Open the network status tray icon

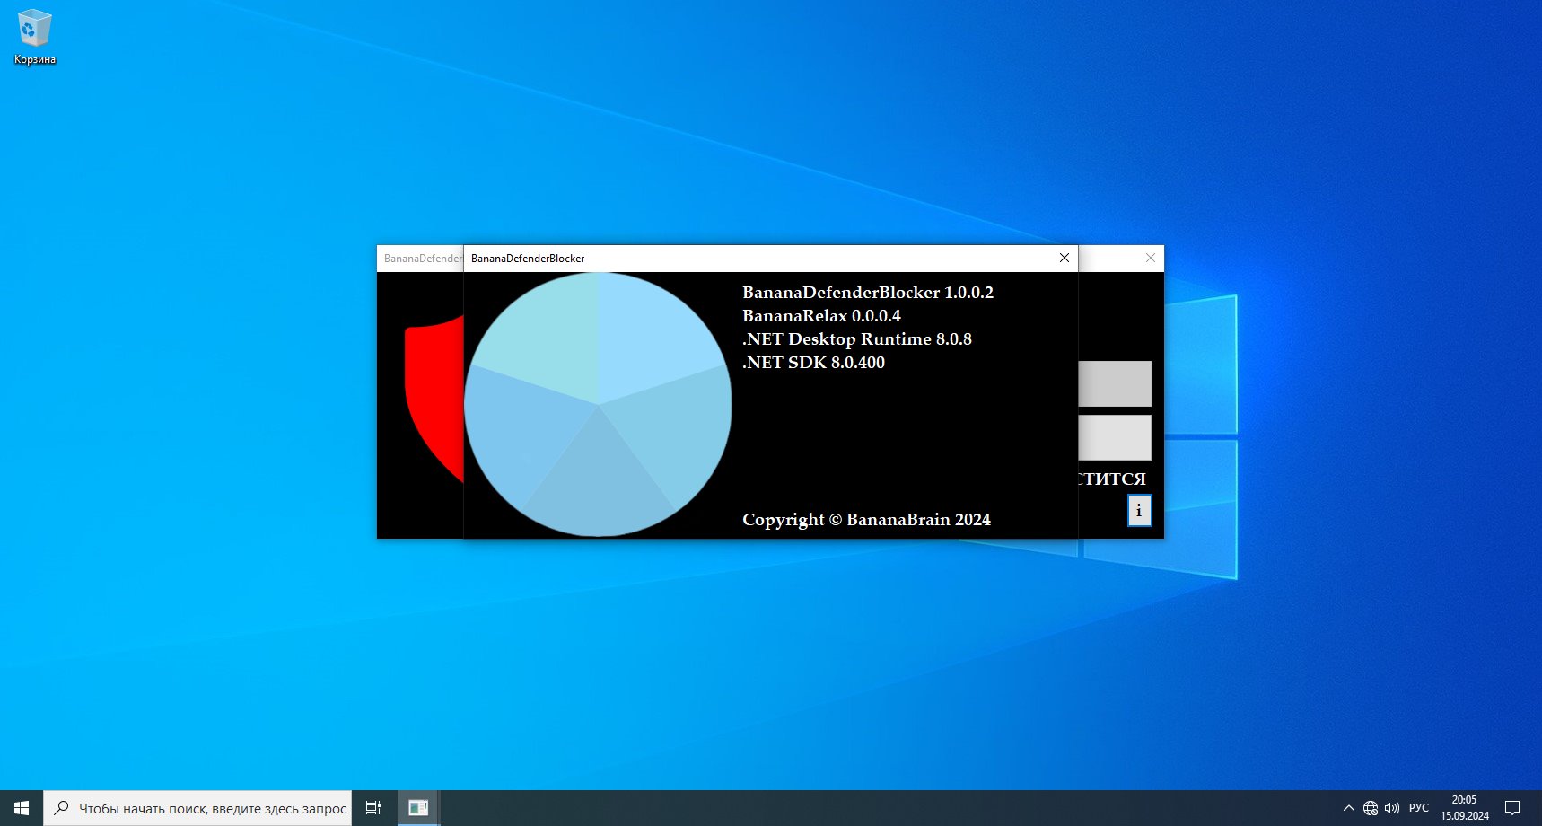pyautogui.click(x=1371, y=808)
